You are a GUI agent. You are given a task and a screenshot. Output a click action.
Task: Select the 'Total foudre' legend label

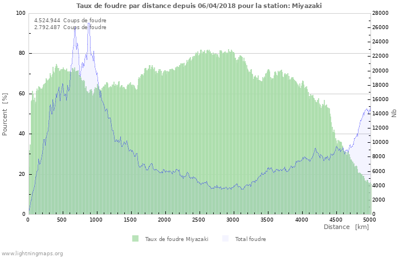250,239
